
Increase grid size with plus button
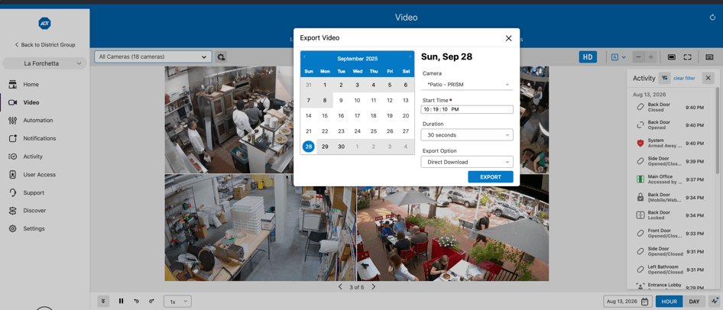pyautogui.click(x=650, y=57)
